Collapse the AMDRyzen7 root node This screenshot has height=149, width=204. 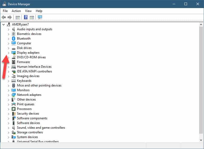(x=3, y=24)
